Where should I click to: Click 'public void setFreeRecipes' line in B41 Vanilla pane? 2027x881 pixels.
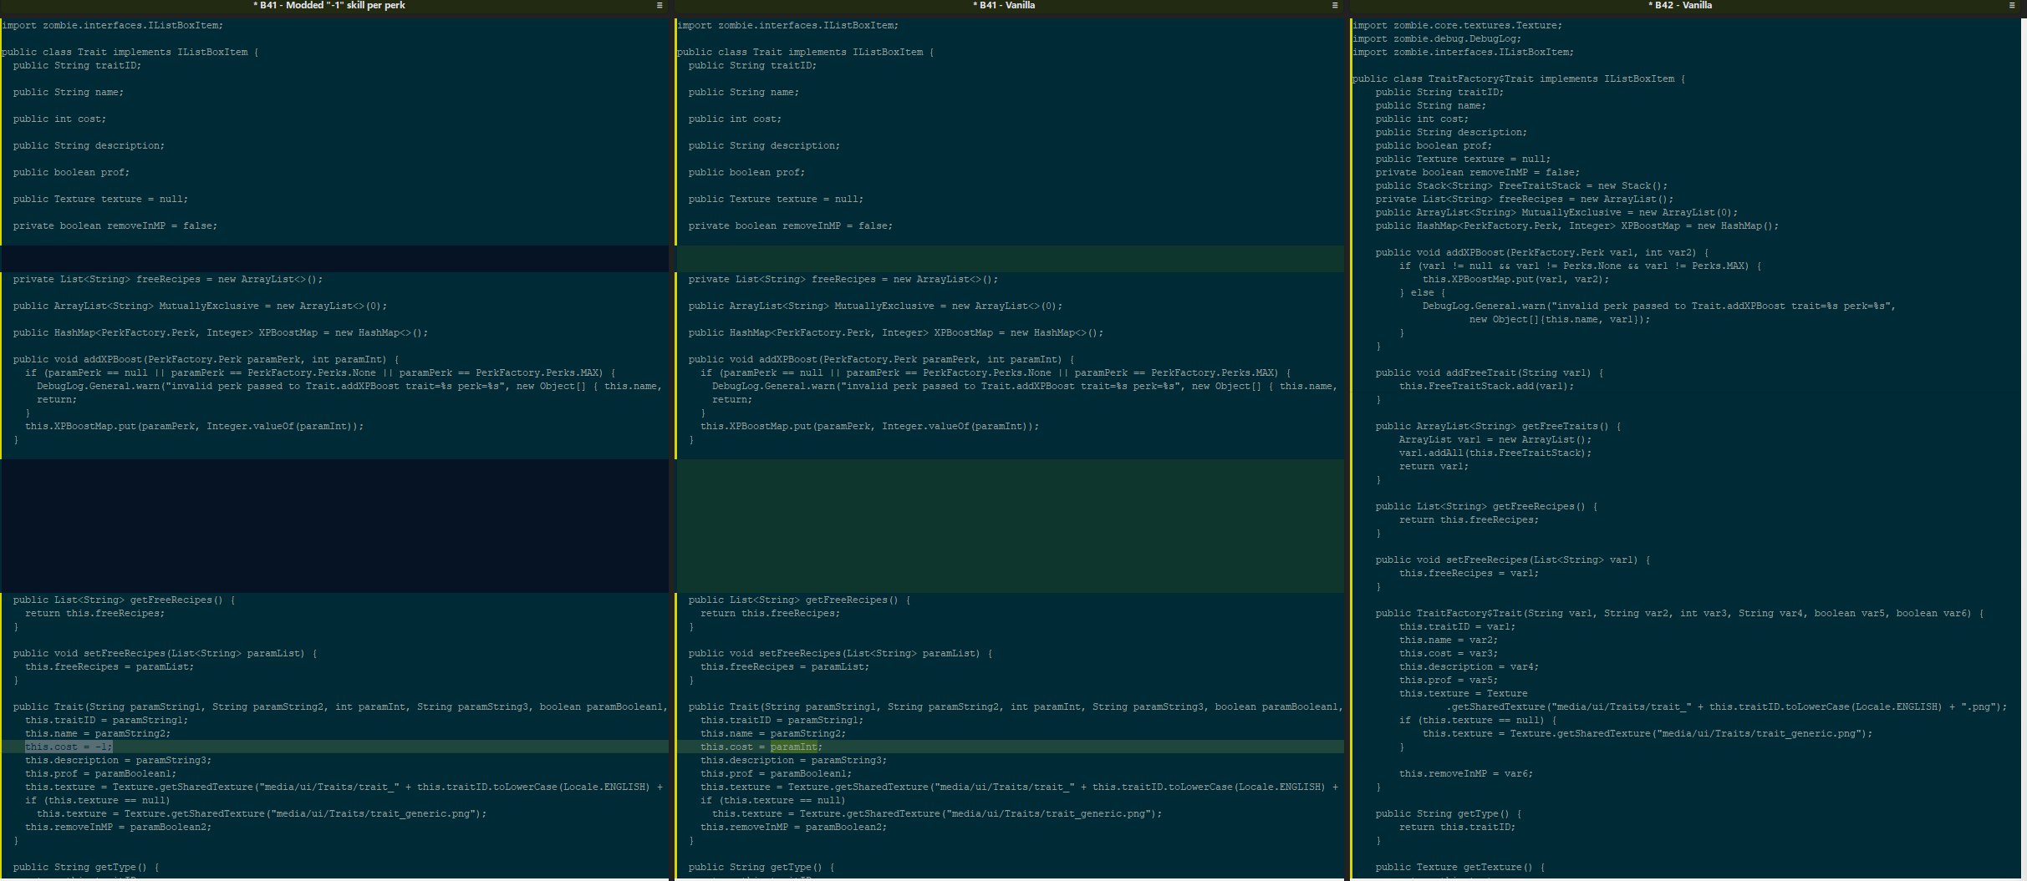(x=840, y=653)
